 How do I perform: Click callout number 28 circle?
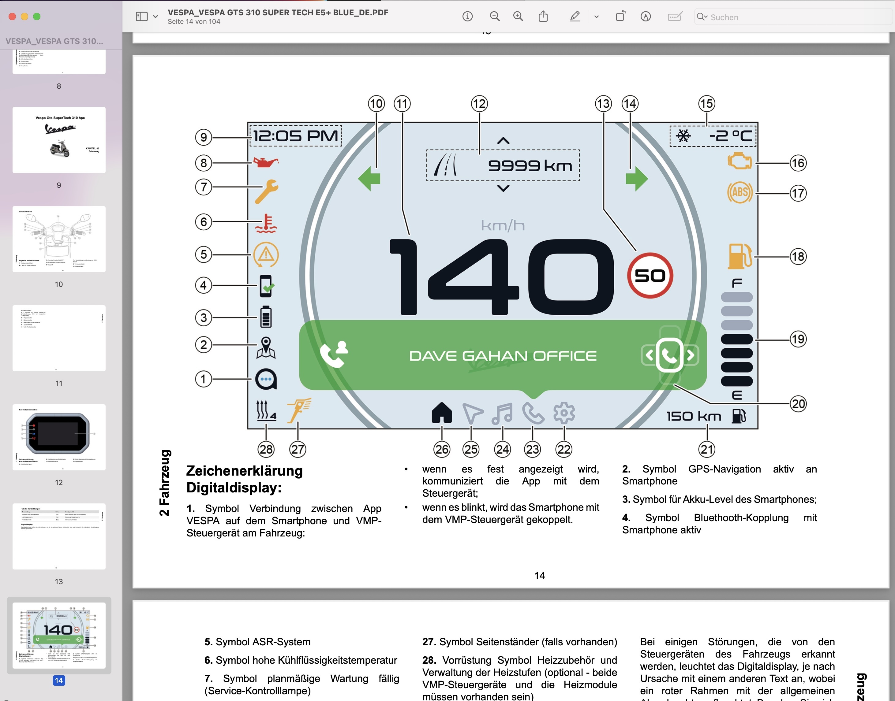(x=266, y=449)
